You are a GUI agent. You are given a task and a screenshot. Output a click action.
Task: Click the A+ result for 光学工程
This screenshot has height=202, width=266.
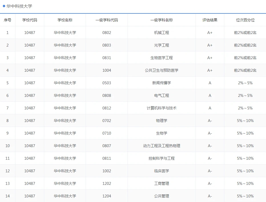coord(210,45)
